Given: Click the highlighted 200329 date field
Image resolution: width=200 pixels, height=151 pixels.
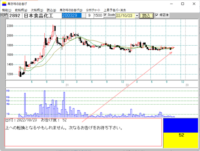Looking at the screenshot, I should [72, 16].
